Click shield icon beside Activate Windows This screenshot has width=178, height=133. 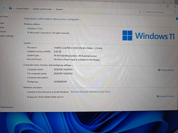tap(158, 96)
